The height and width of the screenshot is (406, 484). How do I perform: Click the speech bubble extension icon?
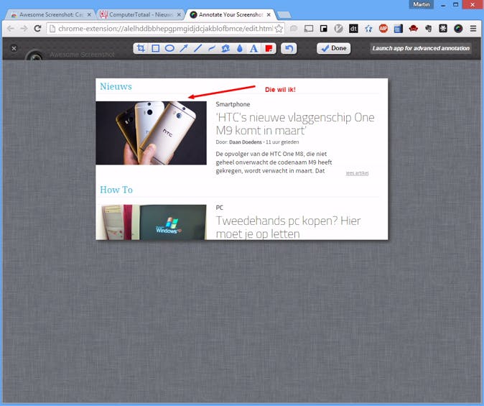click(x=294, y=29)
